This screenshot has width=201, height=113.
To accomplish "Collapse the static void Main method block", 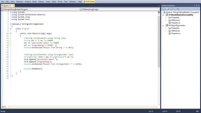I will pos(10,34).
